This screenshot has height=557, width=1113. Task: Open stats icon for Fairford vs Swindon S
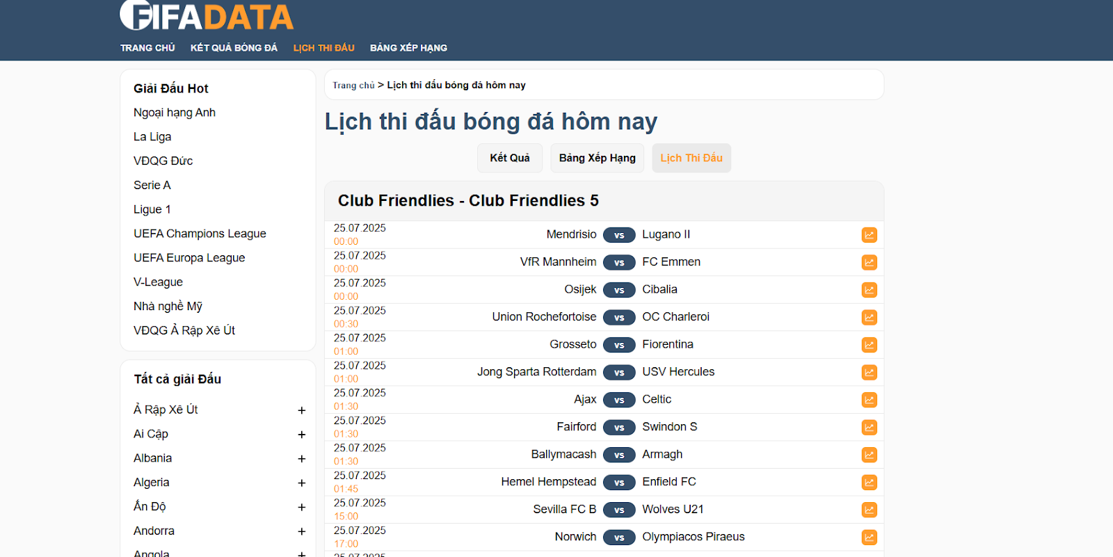[x=869, y=427]
